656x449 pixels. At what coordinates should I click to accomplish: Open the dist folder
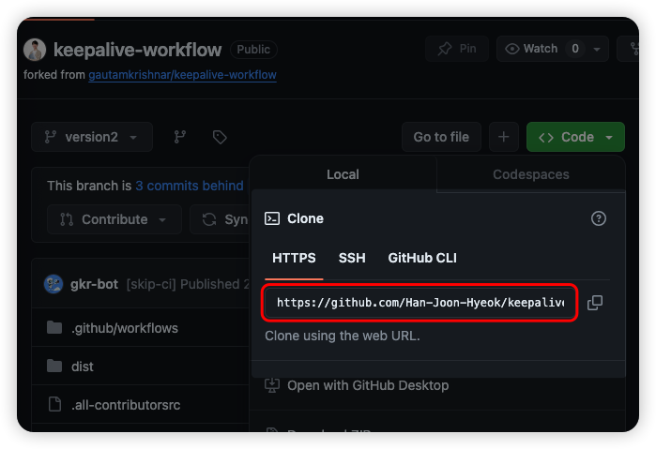pyautogui.click(x=83, y=367)
